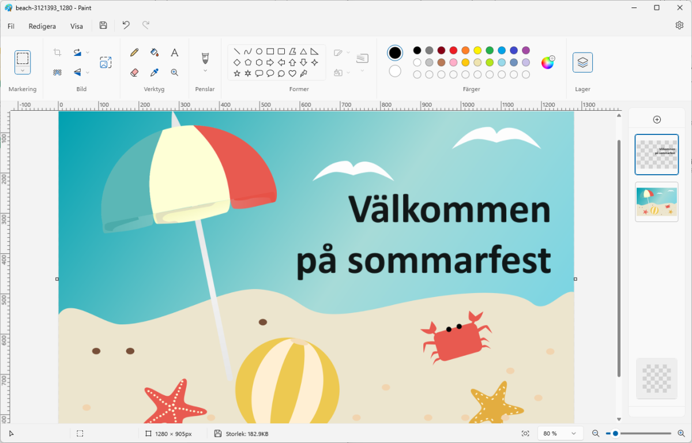692x443 pixels.
Task: Select the Pencil tool
Action: pyautogui.click(x=134, y=52)
